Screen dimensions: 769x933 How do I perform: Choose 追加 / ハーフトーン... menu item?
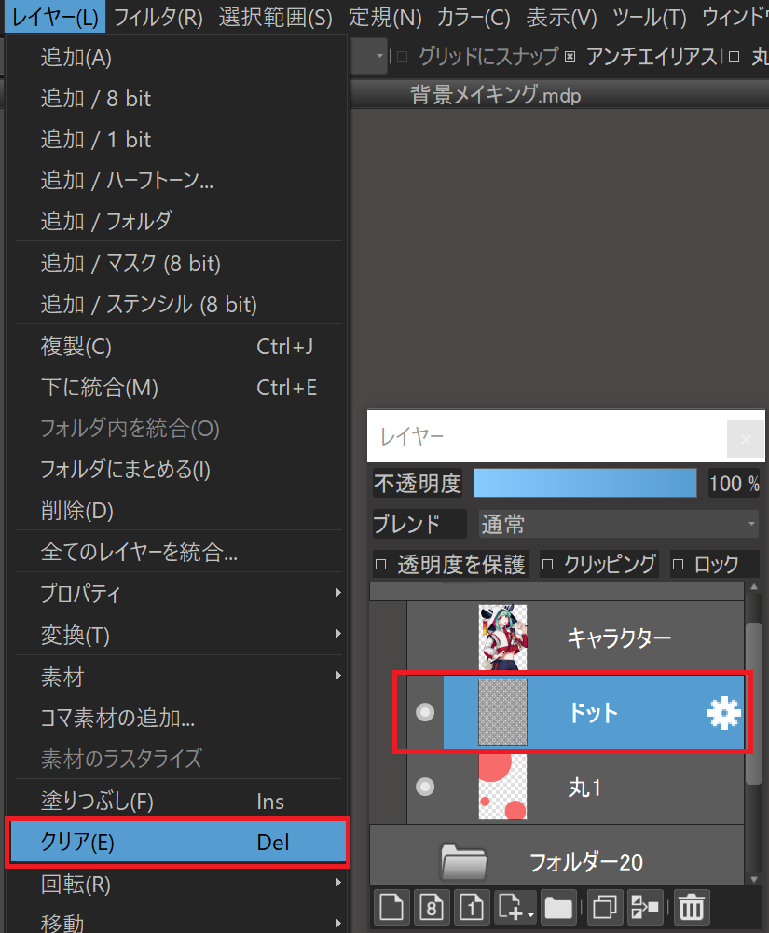(x=178, y=180)
